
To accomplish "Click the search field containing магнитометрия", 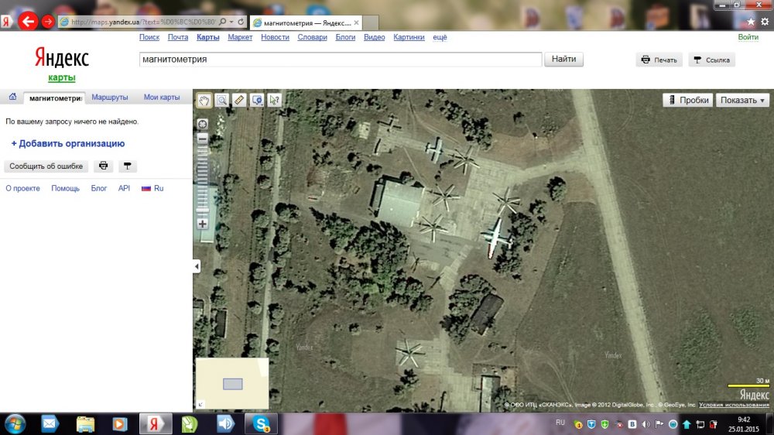I will click(340, 60).
